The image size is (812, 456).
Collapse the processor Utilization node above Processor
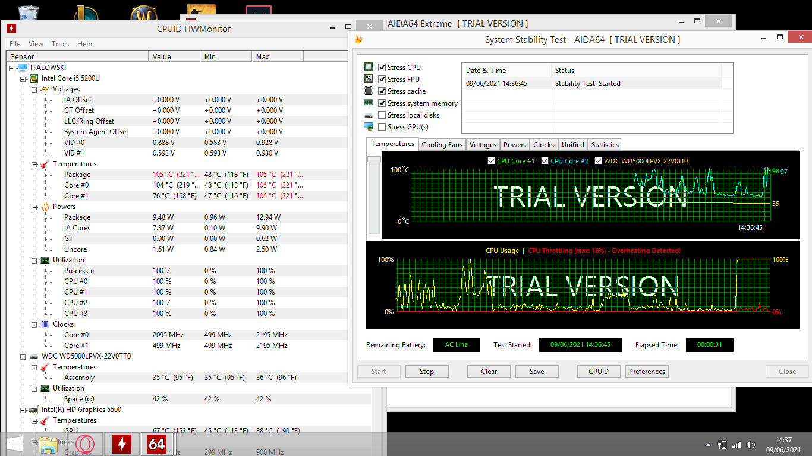34,260
